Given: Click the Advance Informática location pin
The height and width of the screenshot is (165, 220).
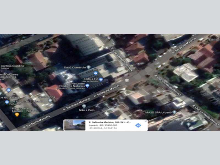Looking at the screenshot, I should click(188, 124).
